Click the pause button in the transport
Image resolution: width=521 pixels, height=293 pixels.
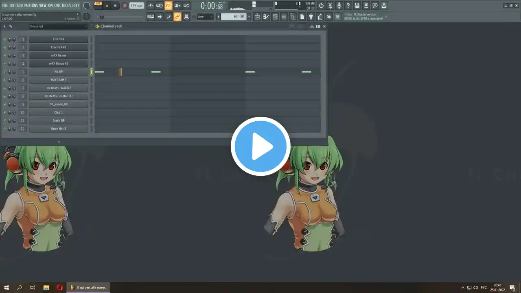[x=107, y=6]
